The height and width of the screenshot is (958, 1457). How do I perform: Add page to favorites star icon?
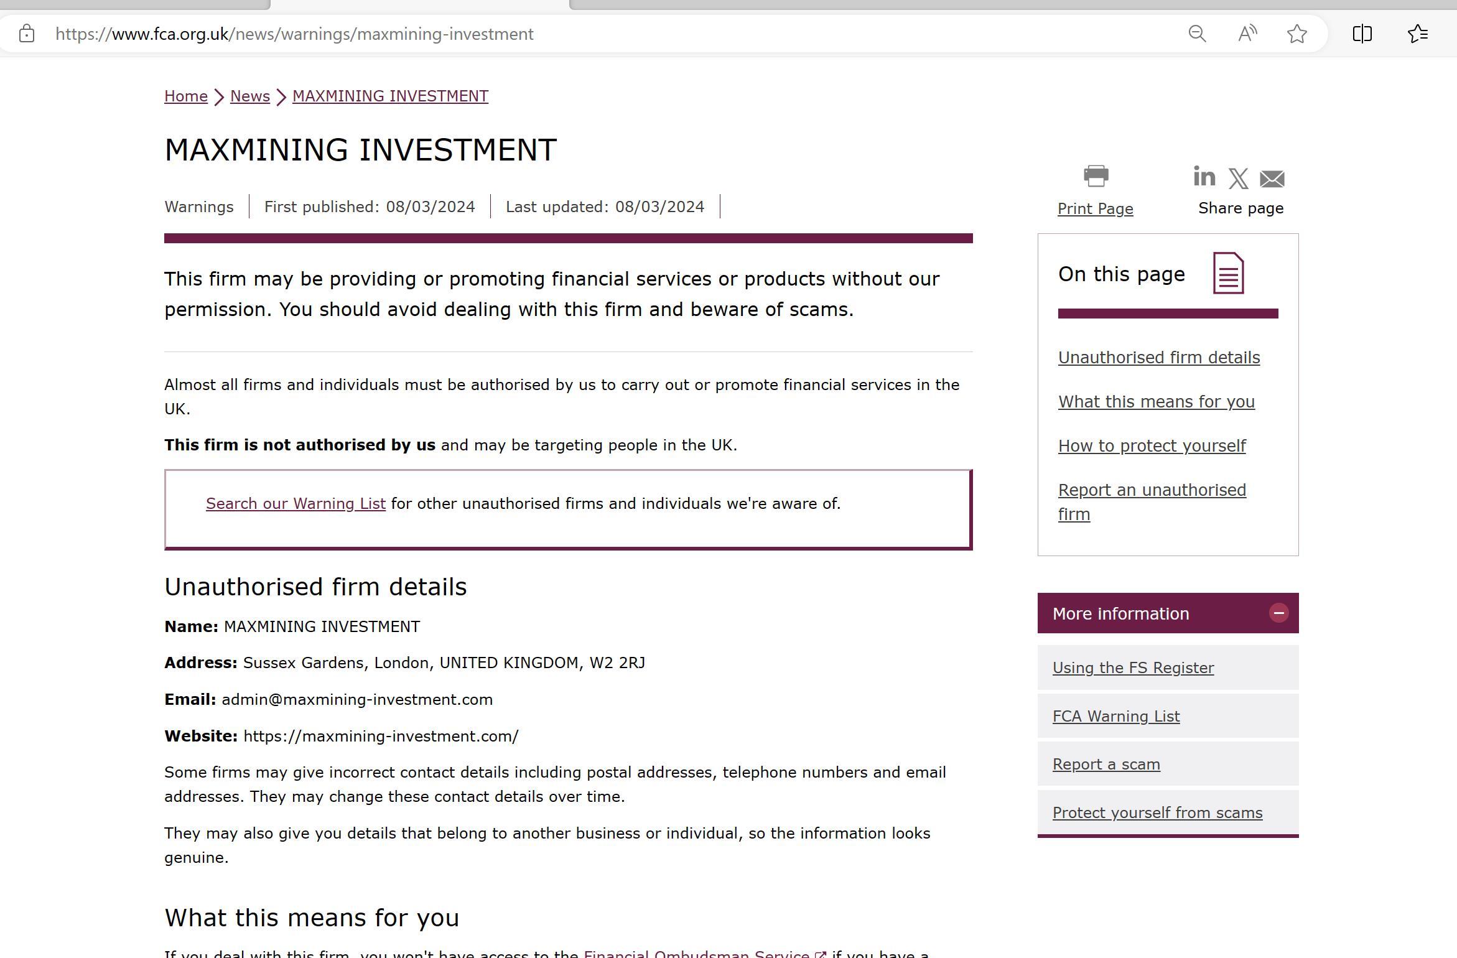(x=1297, y=34)
